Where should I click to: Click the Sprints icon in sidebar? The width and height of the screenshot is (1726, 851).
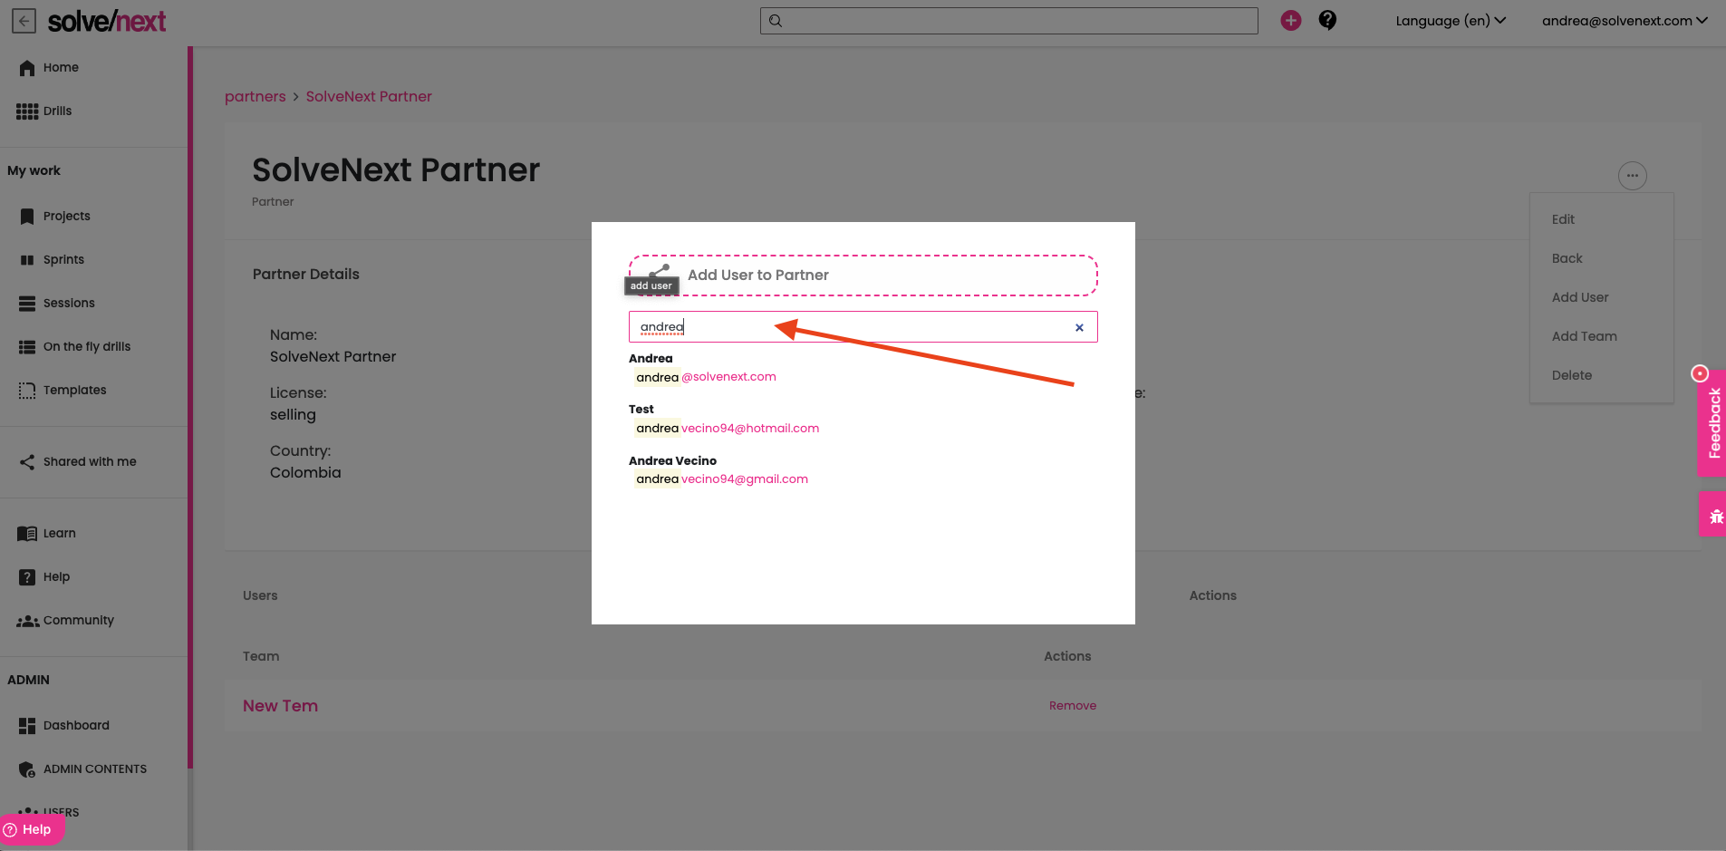point(27,260)
